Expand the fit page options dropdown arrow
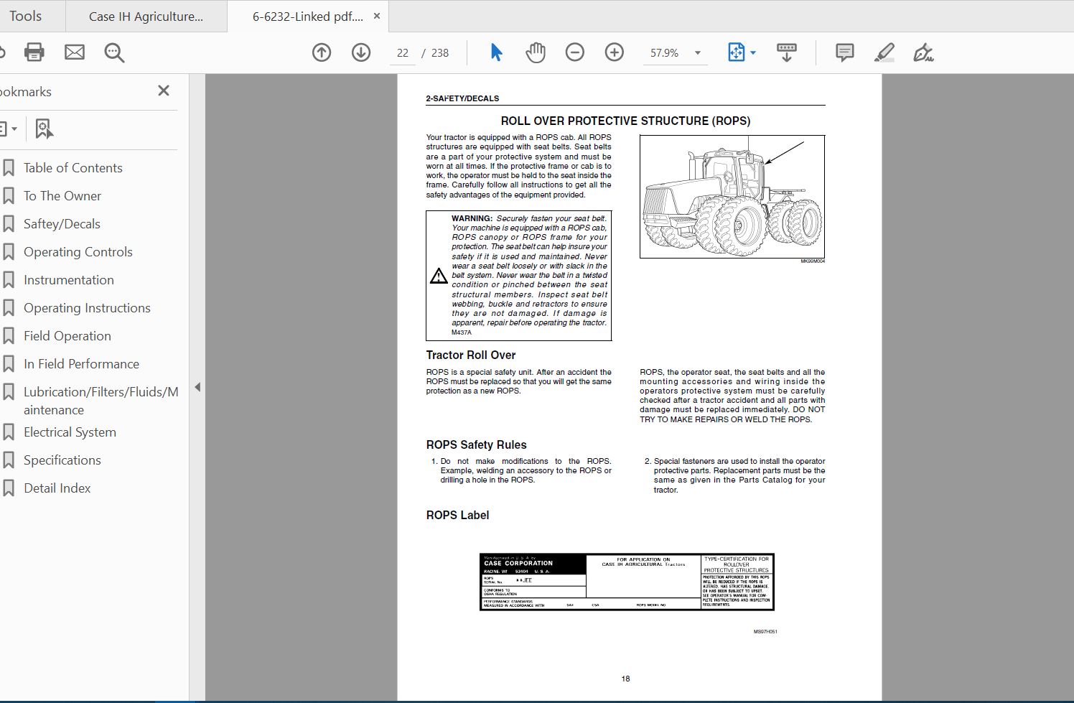1074x703 pixels. point(752,52)
